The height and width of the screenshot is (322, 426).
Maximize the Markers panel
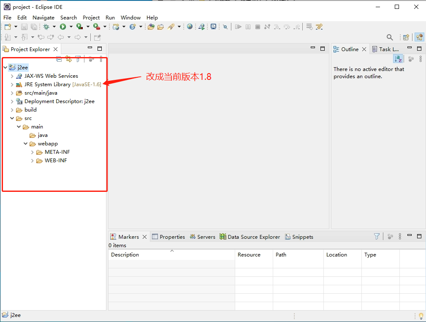tap(419, 236)
